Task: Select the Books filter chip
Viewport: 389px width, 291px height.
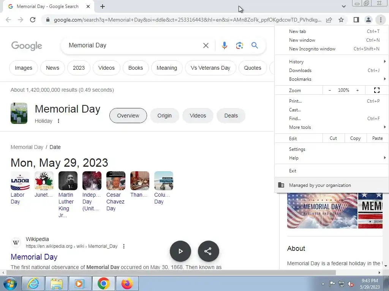Action: tap(136, 68)
